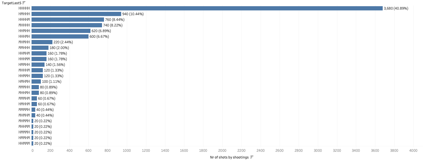Select the longest bar showing 3,680 shots
Image resolution: width=423 pixels, height=163 pixels.
[x=207, y=8]
